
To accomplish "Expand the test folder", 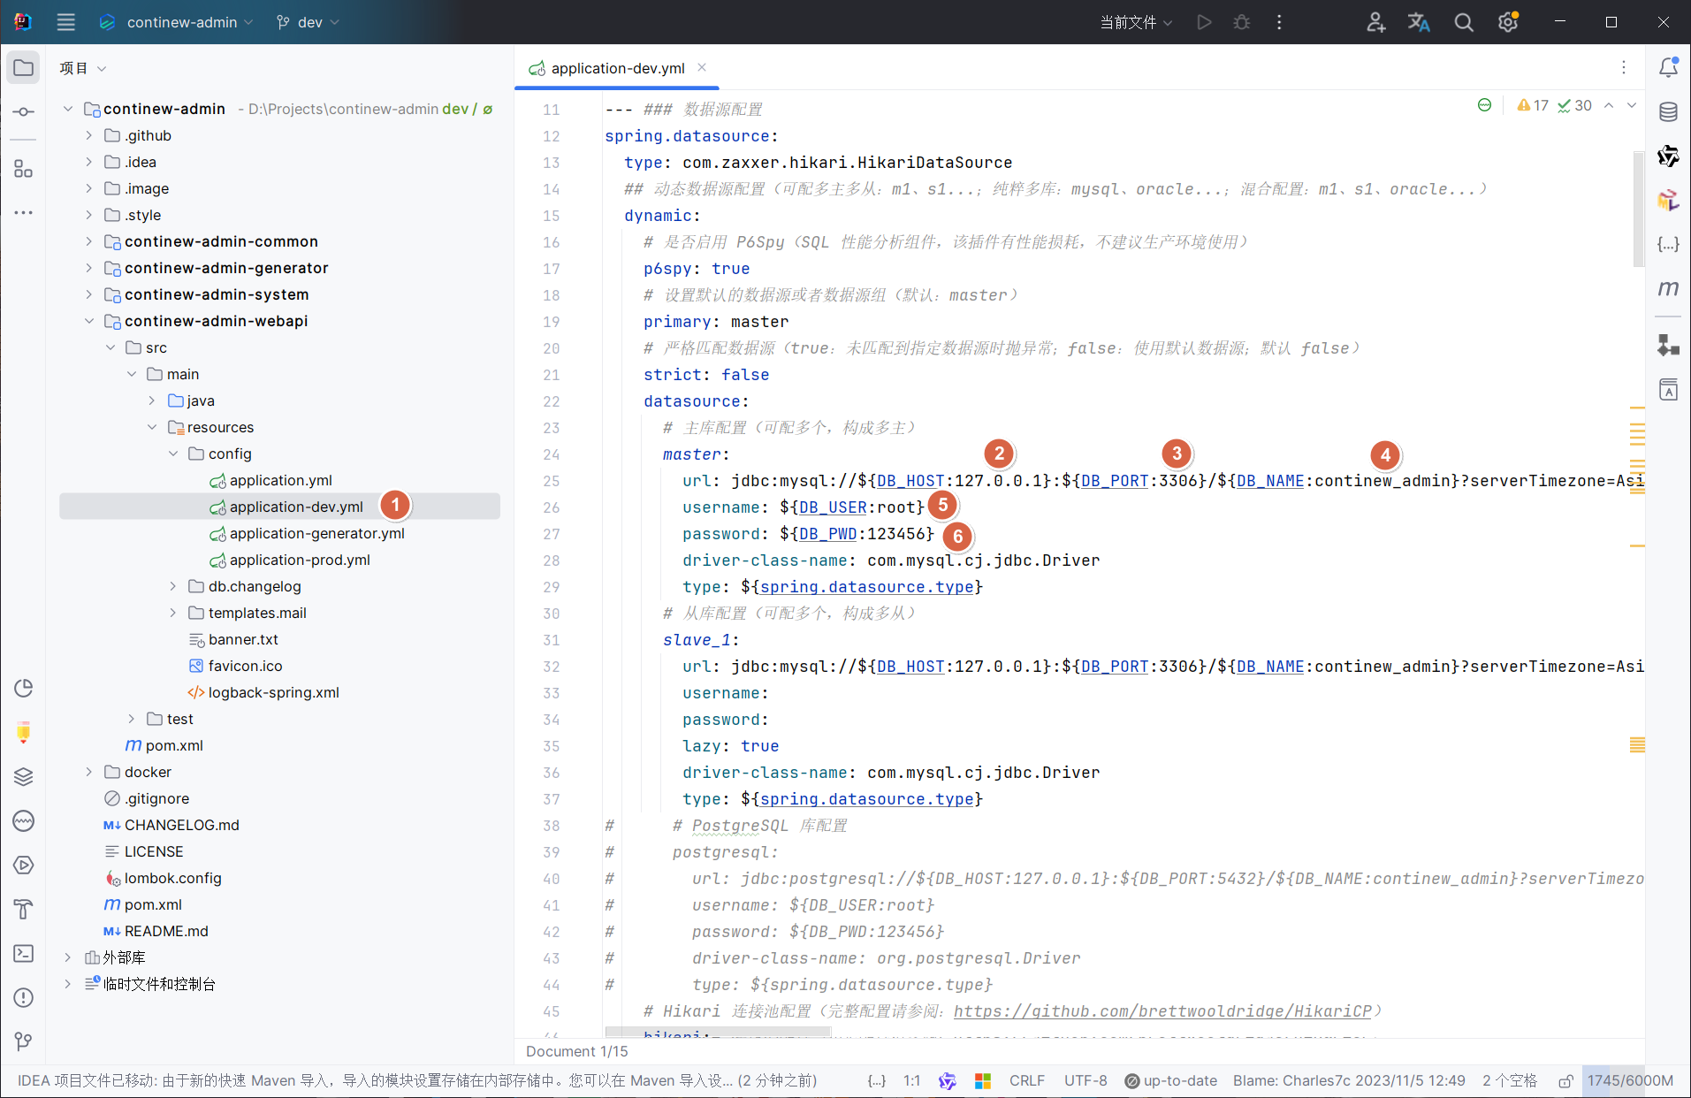I will 131,719.
